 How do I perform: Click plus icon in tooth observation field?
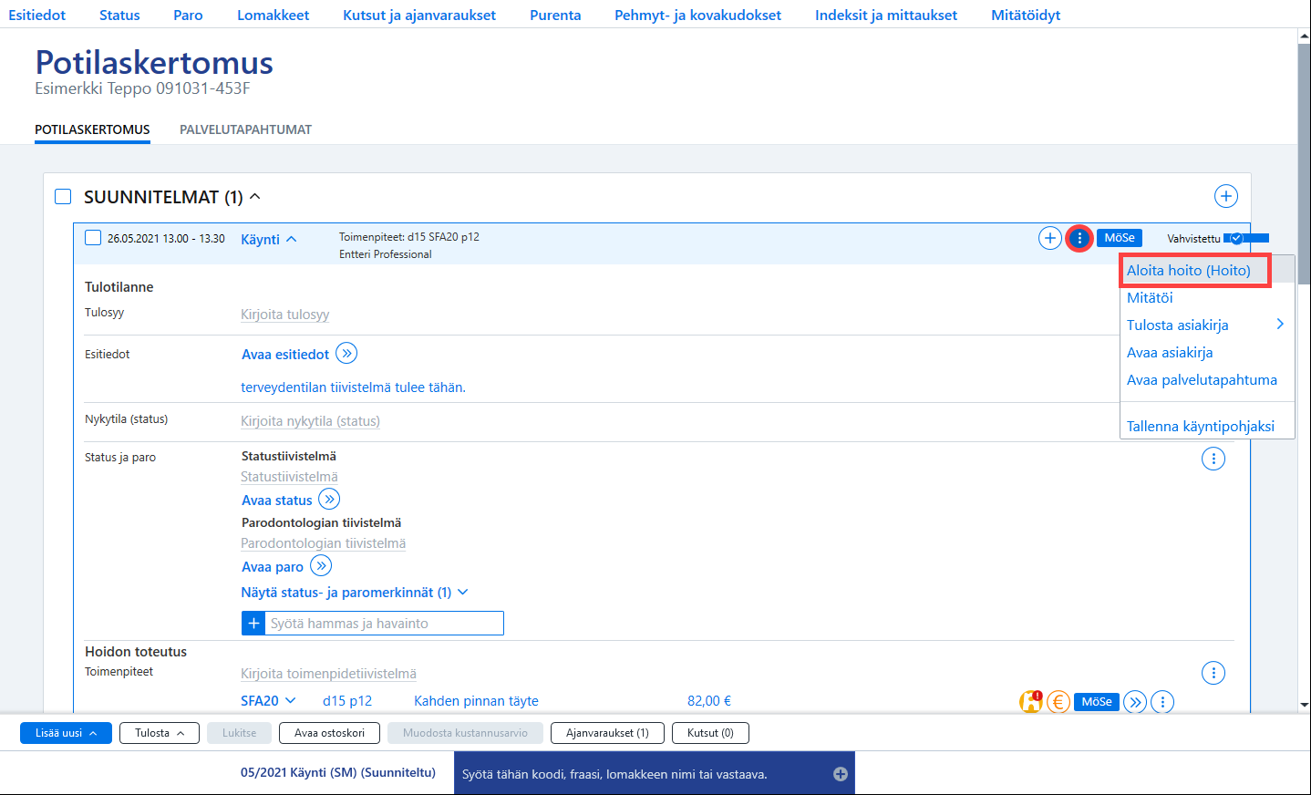coord(253,623)
